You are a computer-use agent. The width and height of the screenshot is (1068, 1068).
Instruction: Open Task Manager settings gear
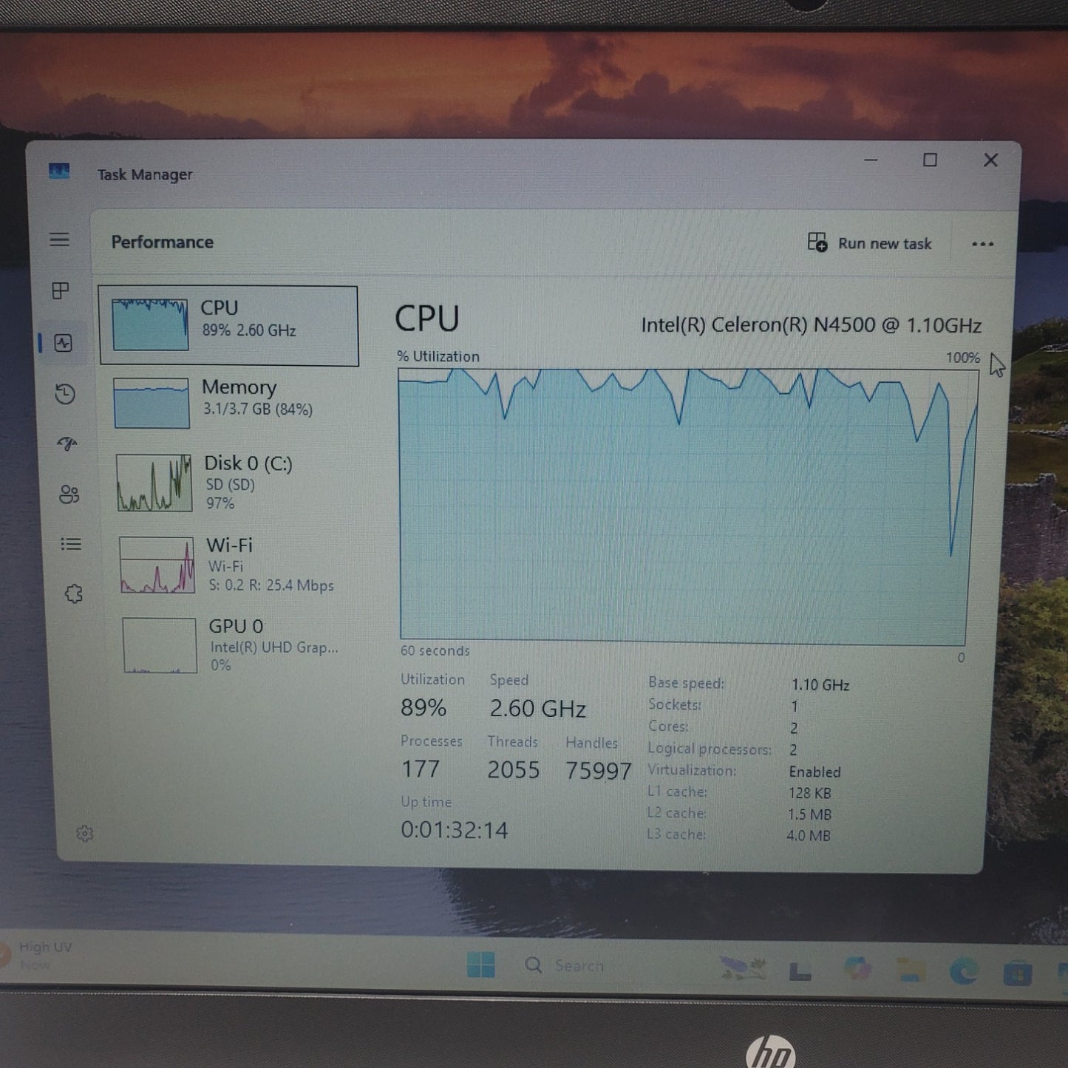click(84, 834)
